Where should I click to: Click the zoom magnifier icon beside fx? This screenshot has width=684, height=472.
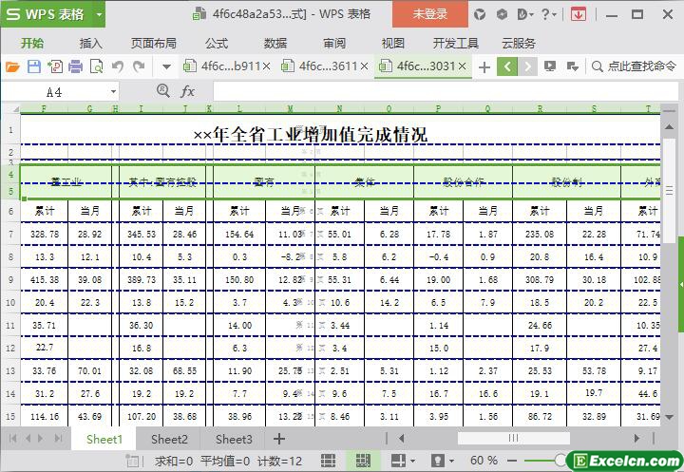(162, 91)
